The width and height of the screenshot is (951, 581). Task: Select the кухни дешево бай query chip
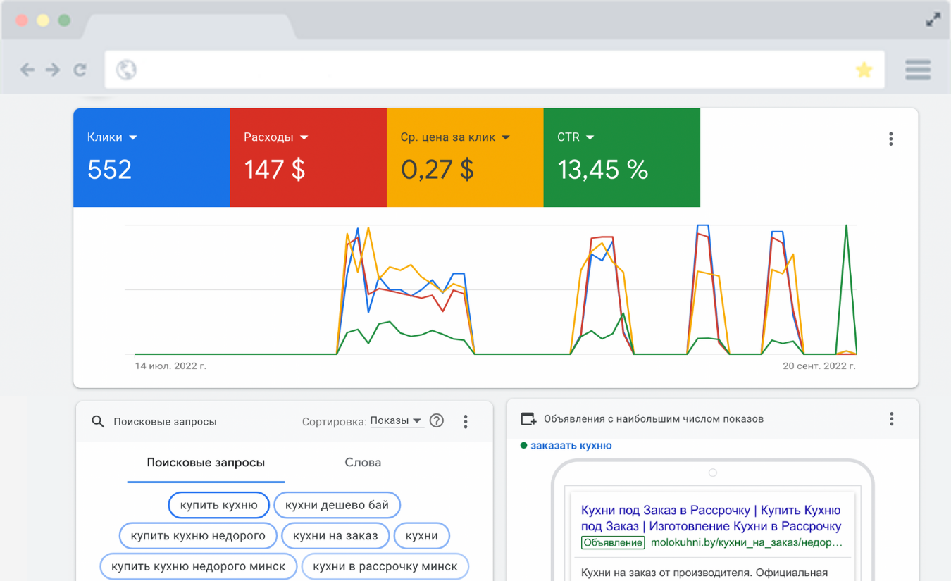point(337,505)
